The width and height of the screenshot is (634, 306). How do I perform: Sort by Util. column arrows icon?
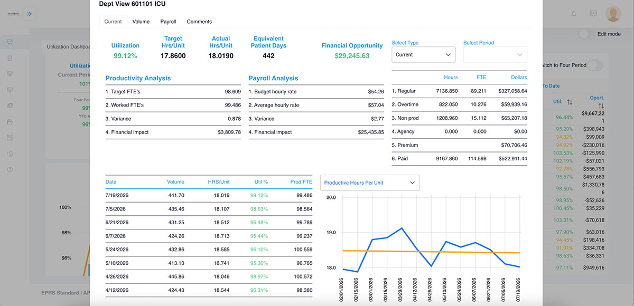click(570, 102)
